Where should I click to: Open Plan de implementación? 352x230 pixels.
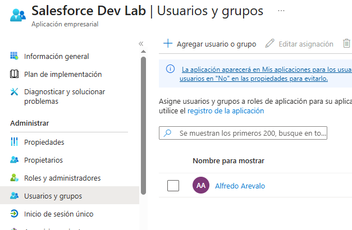pyautogui.click(x=63, y=74)
